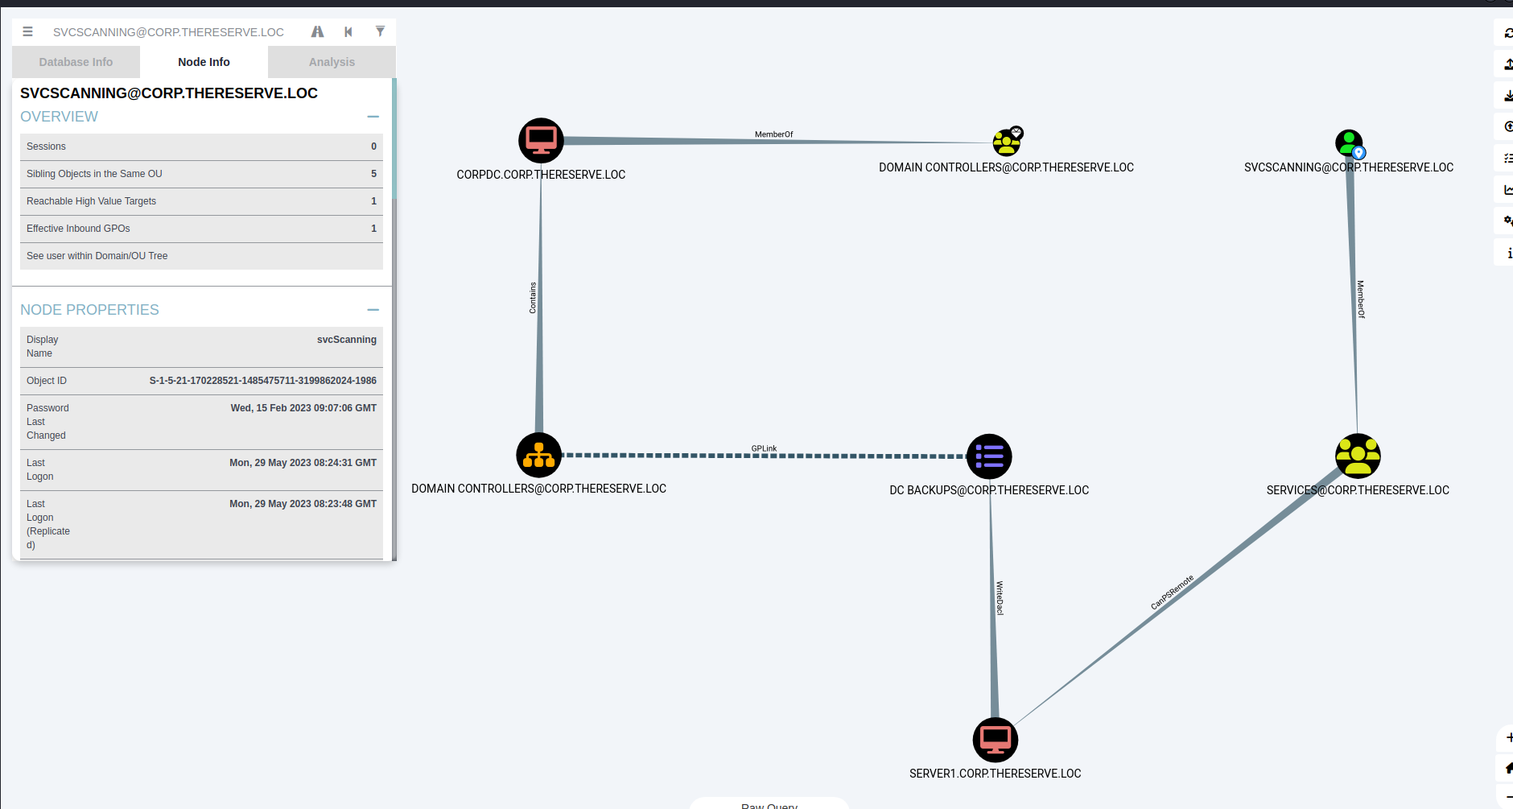1513x809 pixels.
Task: Open the edge filter funnel icon
Action: click(x=380, y=31)
